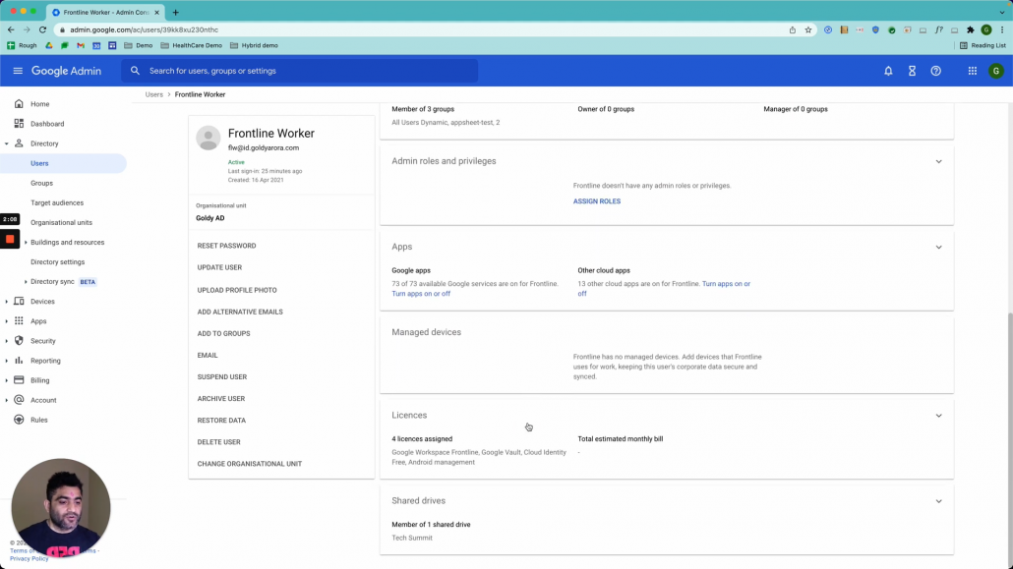1013x569 pixels.
Task: Click CHANGE ORGANISATIONAL UNIT
Action: click(250, 464)
